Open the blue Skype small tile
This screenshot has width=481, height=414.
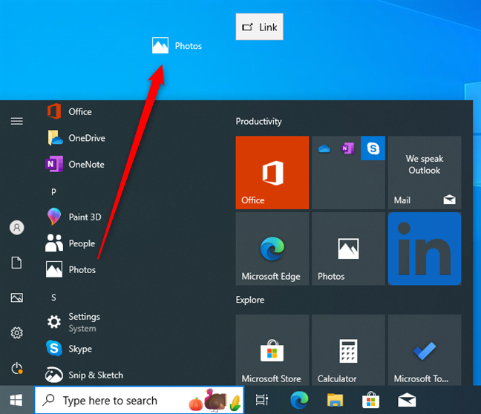(x=373, y=148)
